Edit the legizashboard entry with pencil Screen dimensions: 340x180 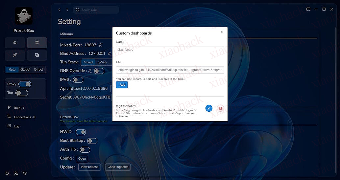(209, 108)
